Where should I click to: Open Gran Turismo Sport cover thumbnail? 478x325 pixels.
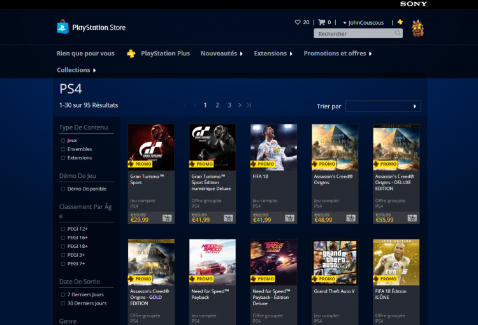[x=151, y=147]
